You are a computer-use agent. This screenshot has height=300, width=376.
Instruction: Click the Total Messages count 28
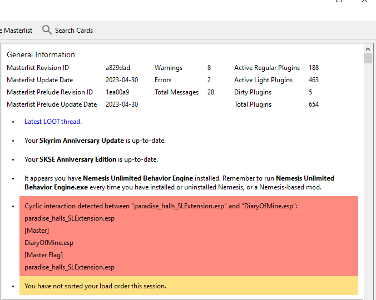point(211,92)
